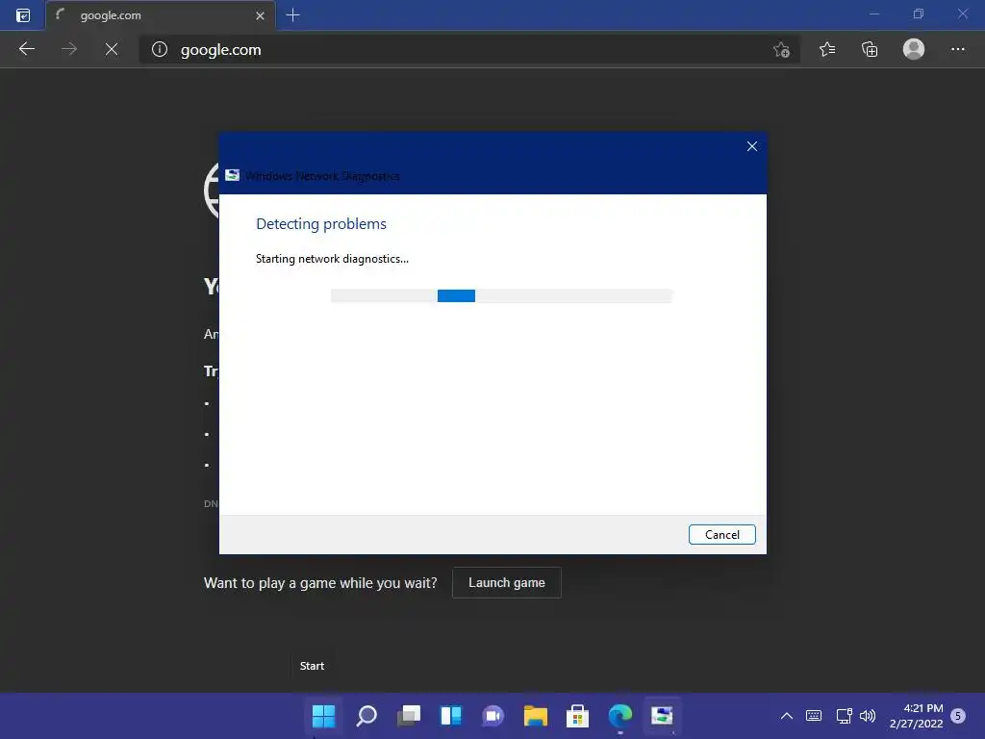985x739 pixels.
Task: Stop loading the page
Action: (x=112, y=49)
